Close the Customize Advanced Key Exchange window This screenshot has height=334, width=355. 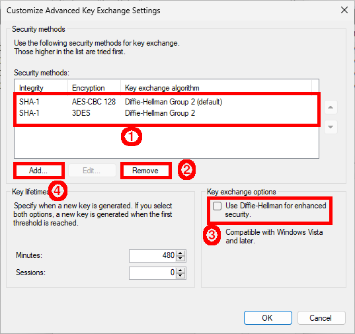tap(344, 10)
